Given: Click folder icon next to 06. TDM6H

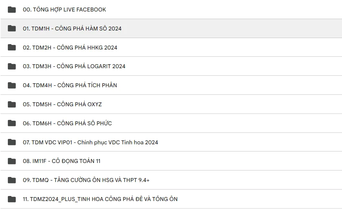Looking at the screenshot, I should [12, 123].
